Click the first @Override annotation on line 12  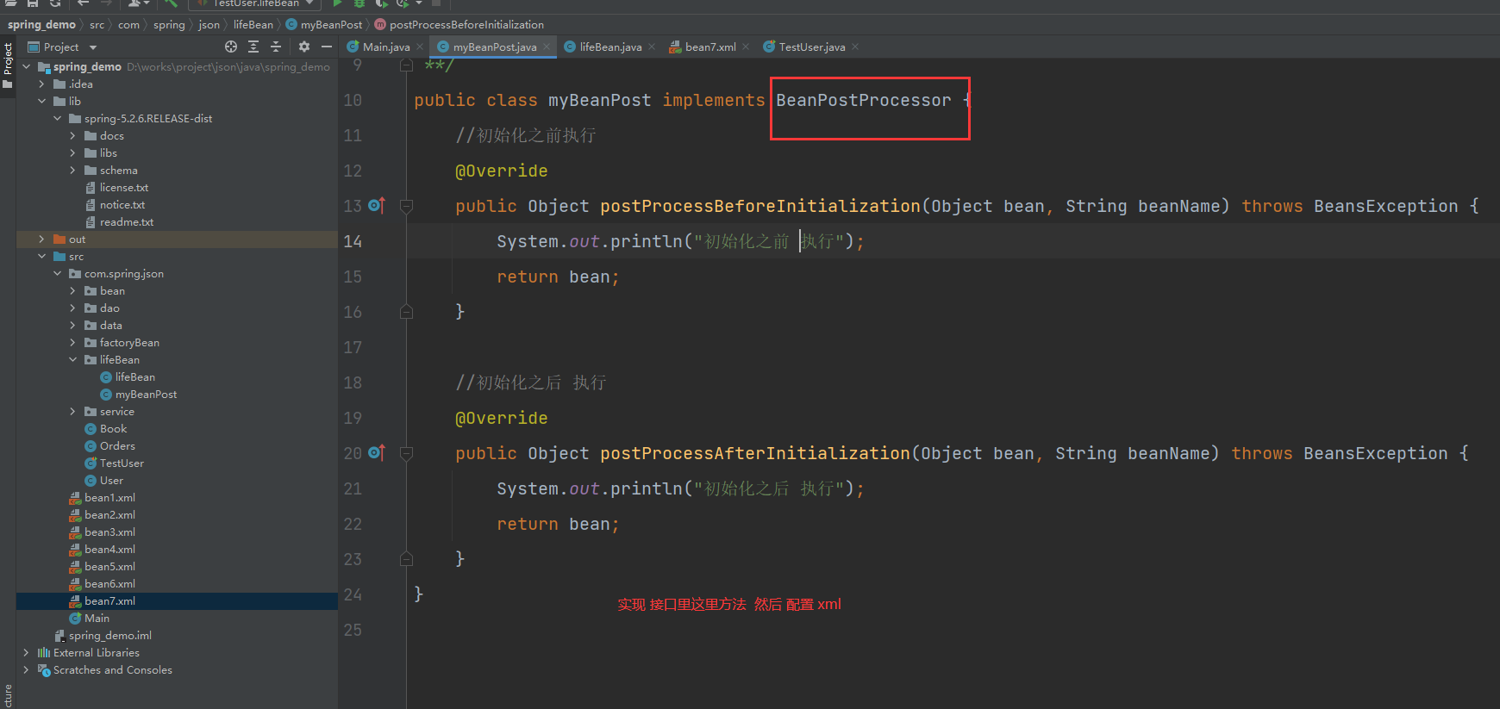(x=501, y=171)
